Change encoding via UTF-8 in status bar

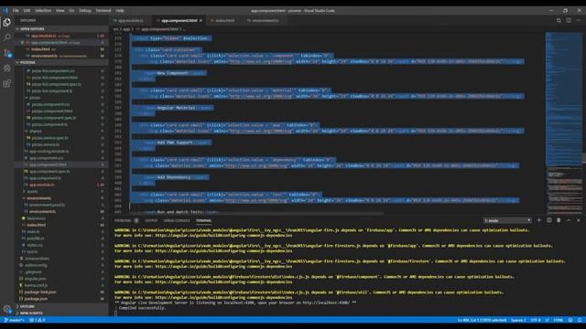pyautogui.click(x=536, y=320)
